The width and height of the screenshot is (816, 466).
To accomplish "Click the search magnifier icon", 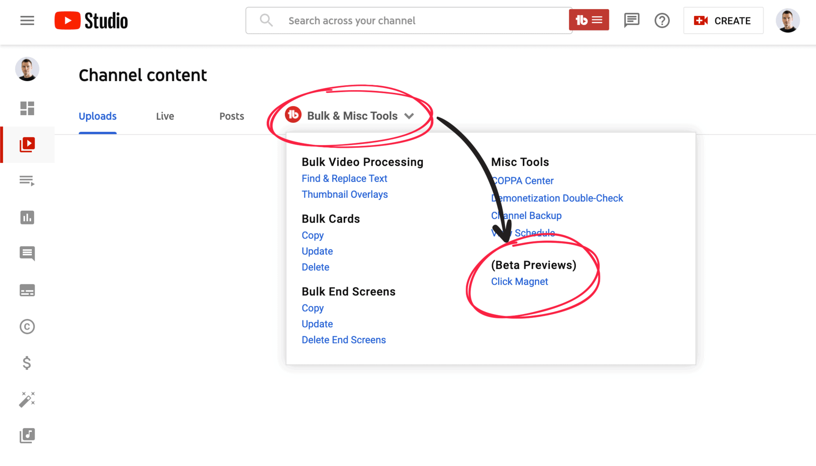I will click(266, 20).
